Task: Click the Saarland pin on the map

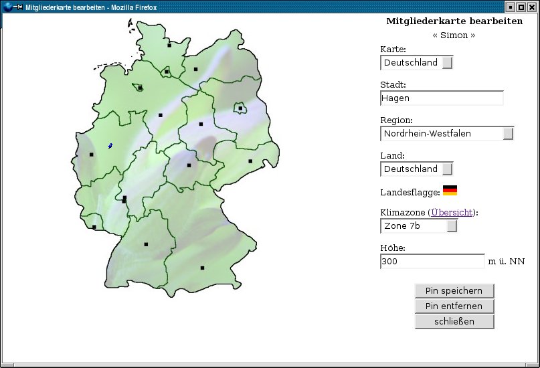Action: [x=94, y=227]
